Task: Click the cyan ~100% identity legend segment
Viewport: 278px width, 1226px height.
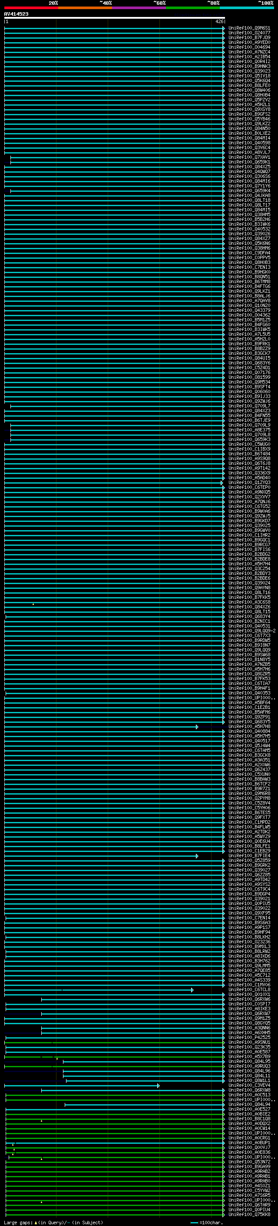Action: 247,8
